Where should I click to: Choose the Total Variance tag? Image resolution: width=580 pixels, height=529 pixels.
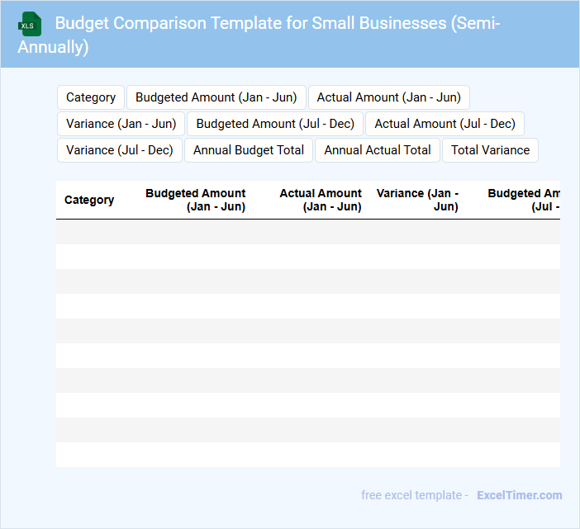click(490, 150)
